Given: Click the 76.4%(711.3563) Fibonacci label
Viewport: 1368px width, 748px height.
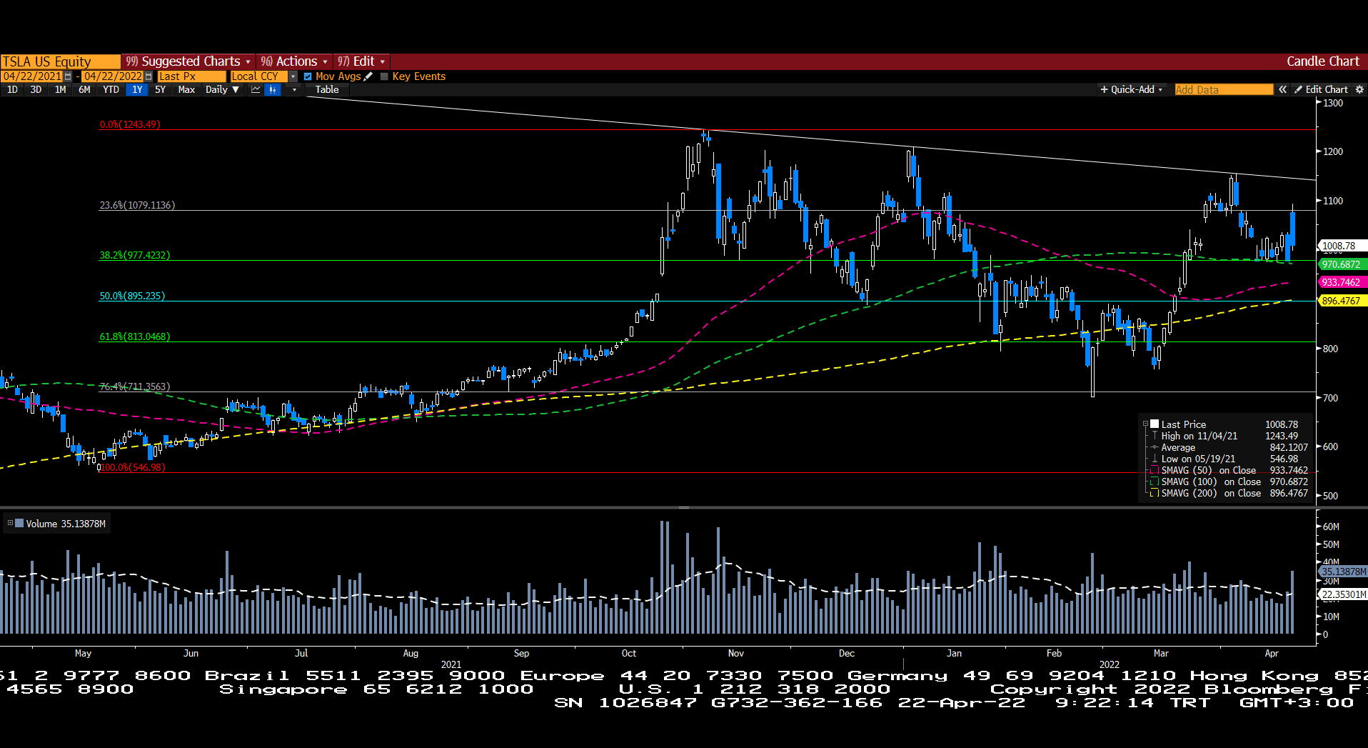Looking at the screenshot, I should click(x=135, y=387).
